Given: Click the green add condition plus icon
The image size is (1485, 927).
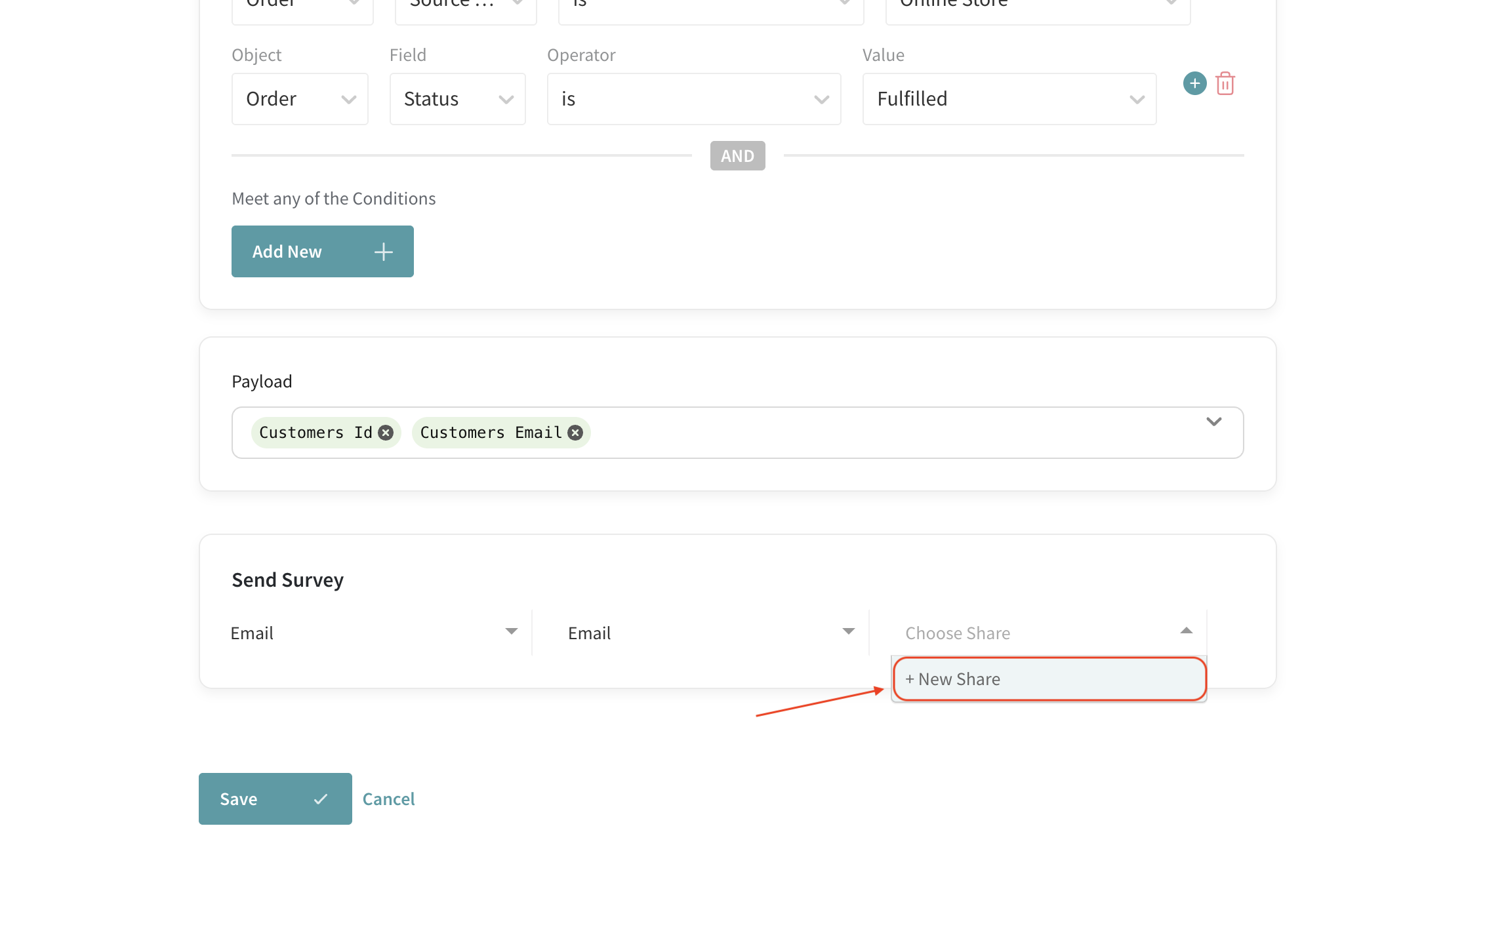Looking at the screenshot, I should (x=1194, y=83).
